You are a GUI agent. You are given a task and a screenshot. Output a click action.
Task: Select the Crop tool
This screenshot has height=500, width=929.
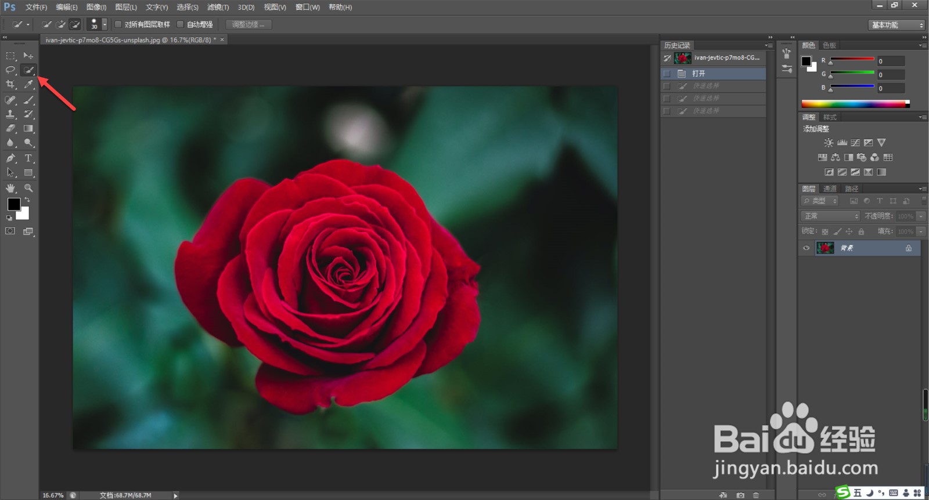pos(10,85)
